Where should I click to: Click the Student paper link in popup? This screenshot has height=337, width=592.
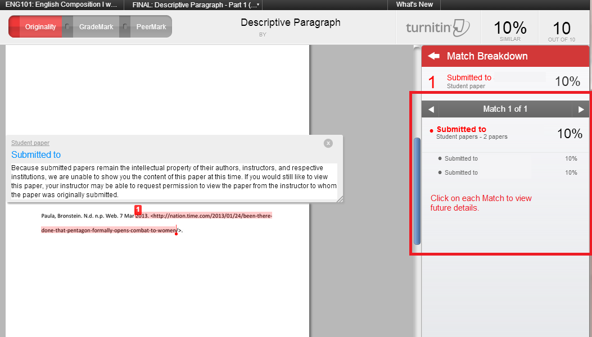[x=30, y=143]
